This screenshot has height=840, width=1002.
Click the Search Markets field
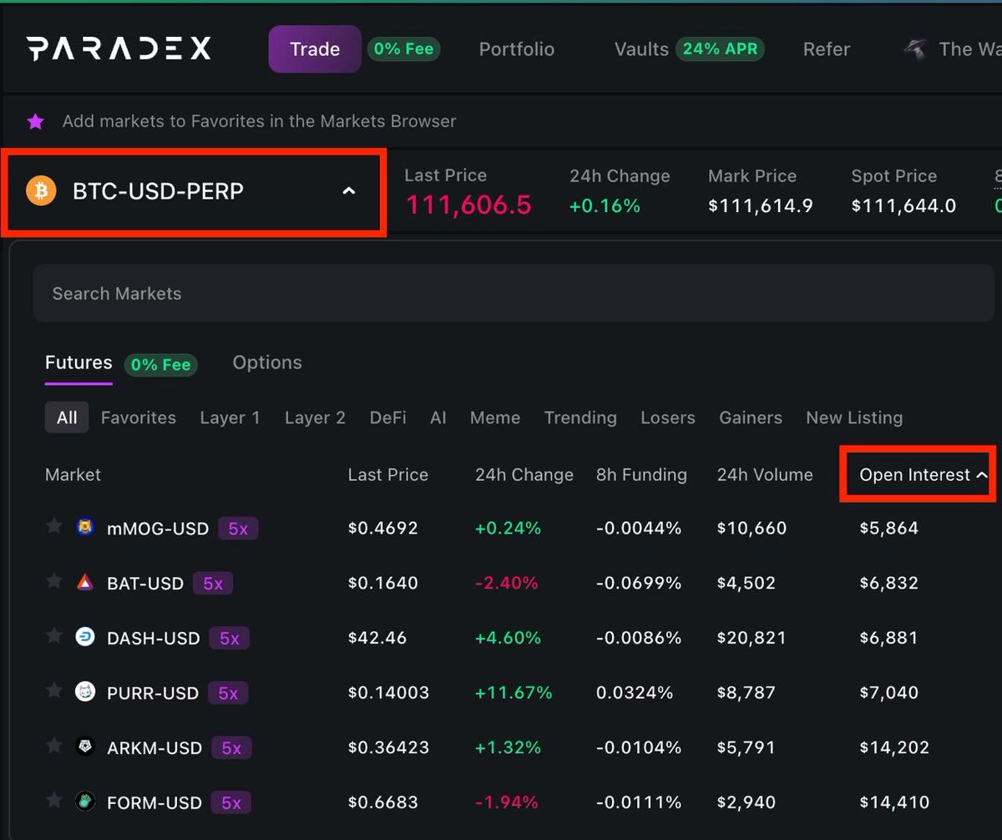[x=514, y=293]
